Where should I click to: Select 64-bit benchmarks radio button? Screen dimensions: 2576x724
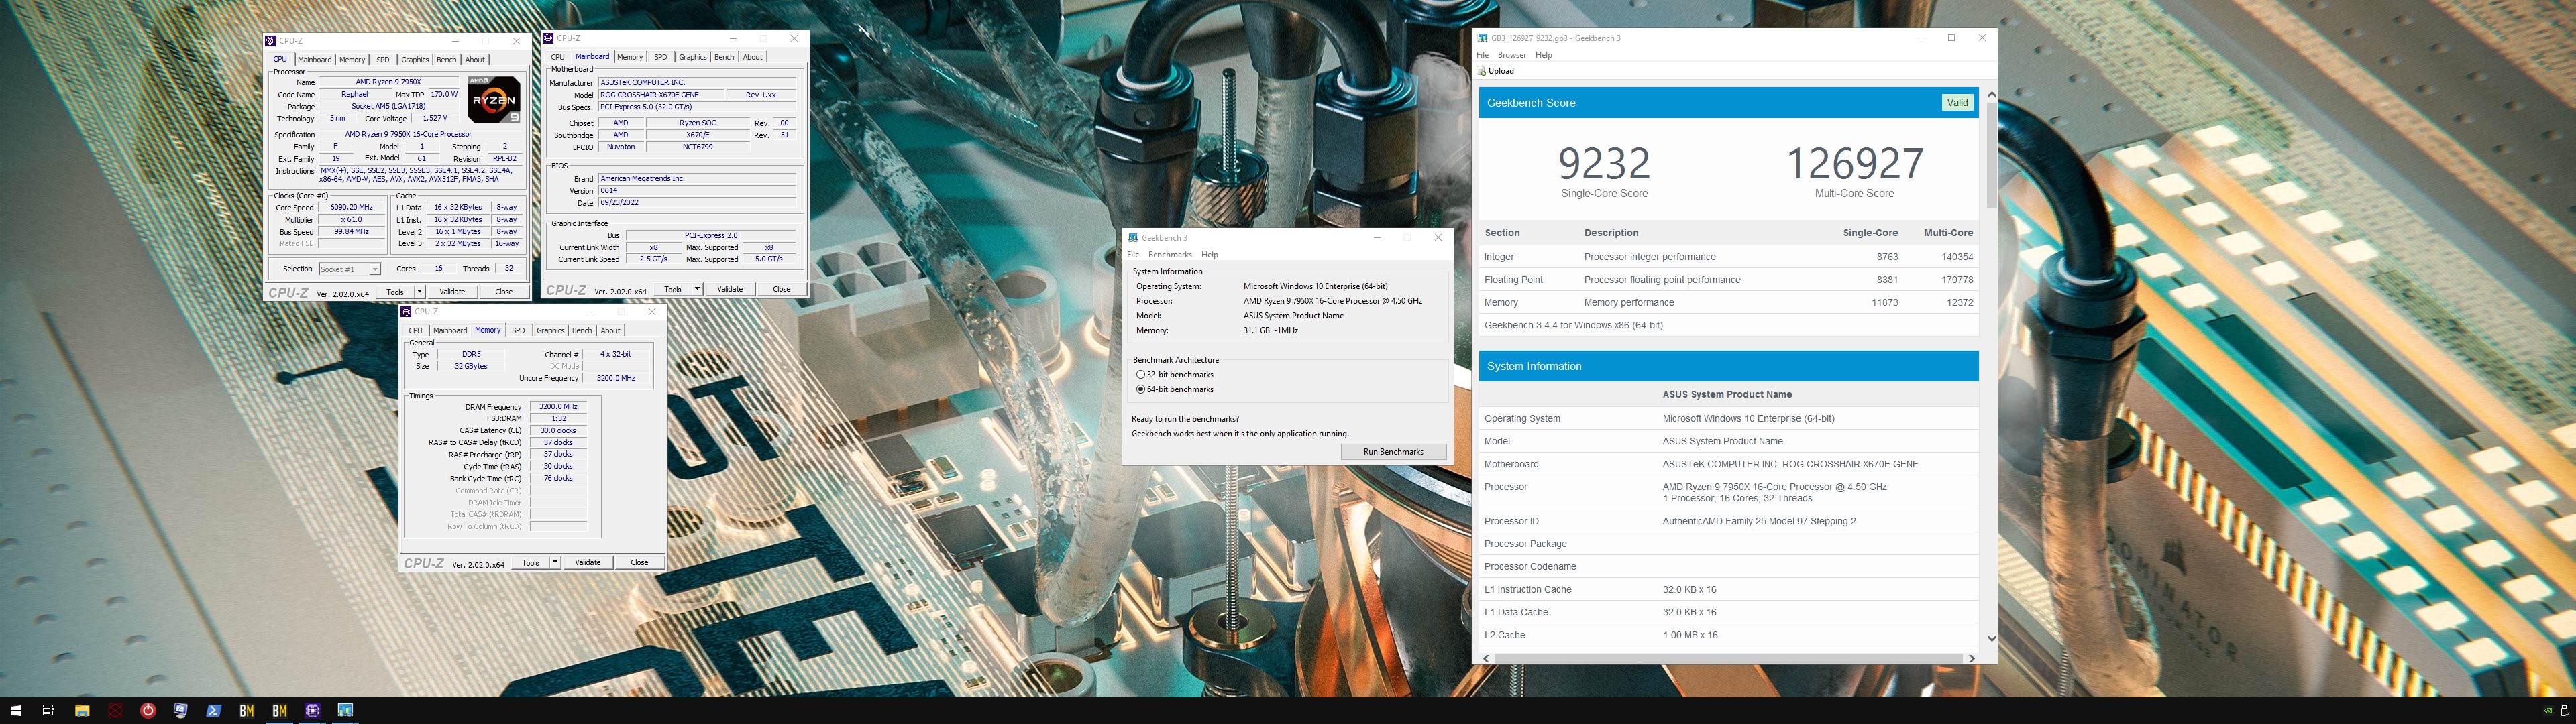coord(1140,390)
